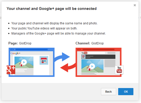The height and width of the screenshot is (103, 141).
Task: Click the store icon in Google+ page illustration
Action: point(44,60)
